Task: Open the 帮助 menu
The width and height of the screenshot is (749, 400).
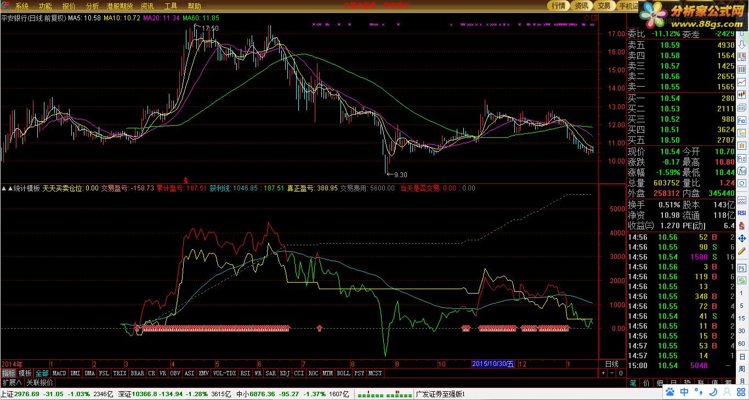Action: [x=194, y=6]
